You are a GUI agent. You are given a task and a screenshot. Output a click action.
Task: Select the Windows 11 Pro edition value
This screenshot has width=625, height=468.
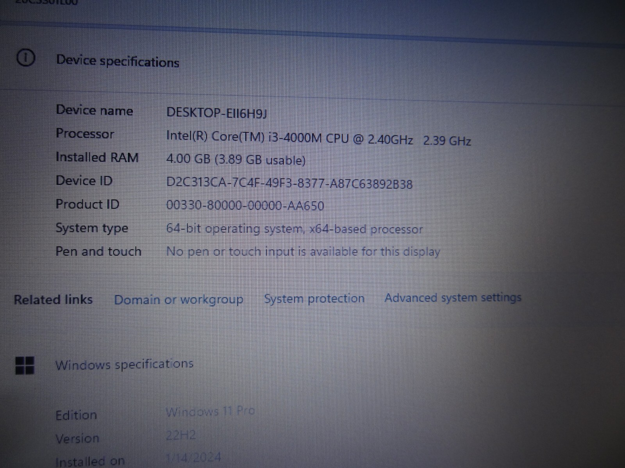click(210, 411)
